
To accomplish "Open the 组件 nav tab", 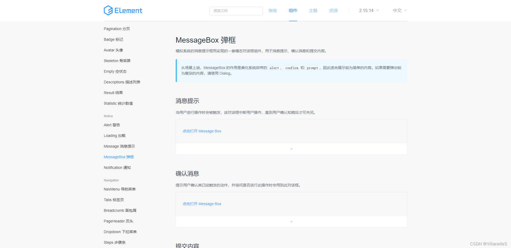I will pyautogui.click(x=293, y=10).
